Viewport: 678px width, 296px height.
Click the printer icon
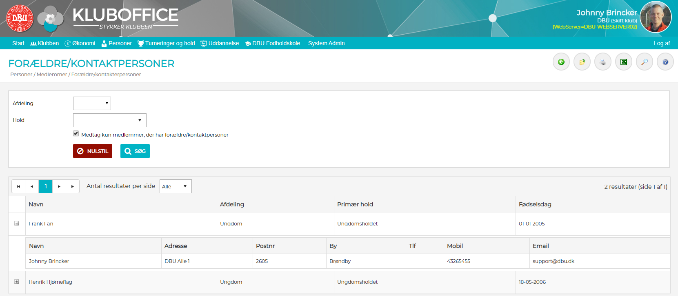point(603,62)
